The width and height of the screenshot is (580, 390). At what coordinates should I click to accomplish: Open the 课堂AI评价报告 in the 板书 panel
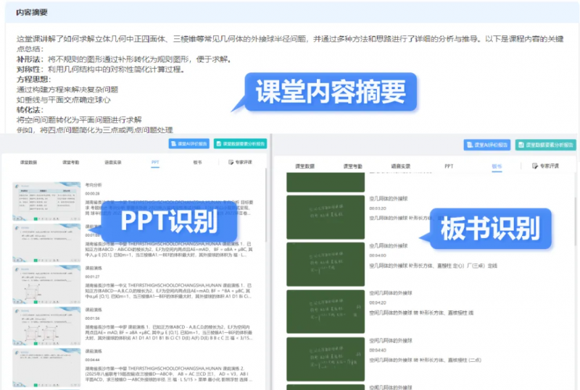click(488, 145)
